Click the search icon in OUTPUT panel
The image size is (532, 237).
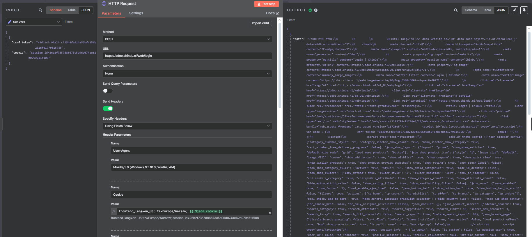click(x=456, y=10)
